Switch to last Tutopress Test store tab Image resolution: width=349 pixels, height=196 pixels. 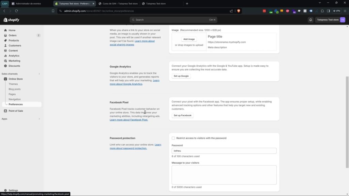pos(156,3)
